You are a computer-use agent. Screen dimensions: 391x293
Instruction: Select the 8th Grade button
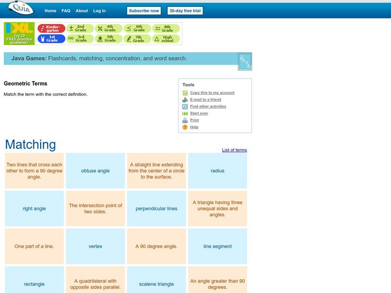pyautogui.click(x=166, y=28)
